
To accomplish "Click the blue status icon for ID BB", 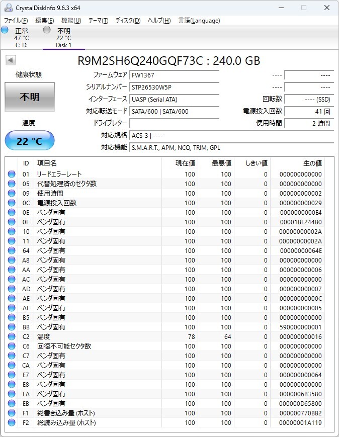I will pos(12,327).
